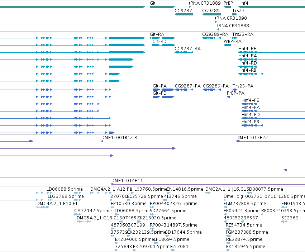Screen dimensions: 305x252
Task: Click the Hnf4-PB protein label
Action: tap(250, 122)
